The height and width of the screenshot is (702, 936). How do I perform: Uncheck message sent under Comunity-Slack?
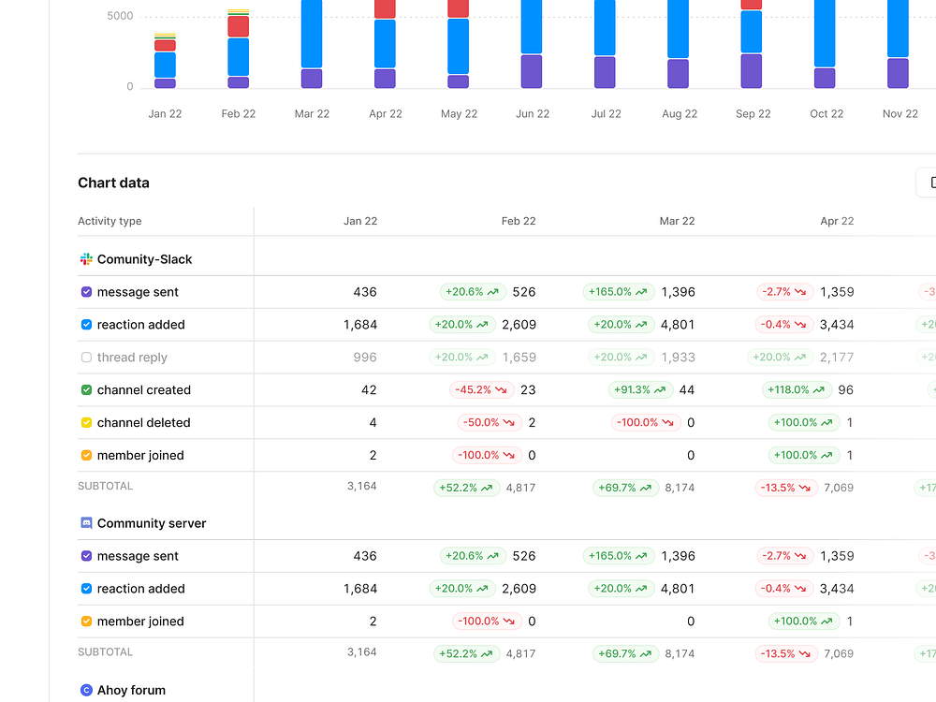click(x=86, y=291)
